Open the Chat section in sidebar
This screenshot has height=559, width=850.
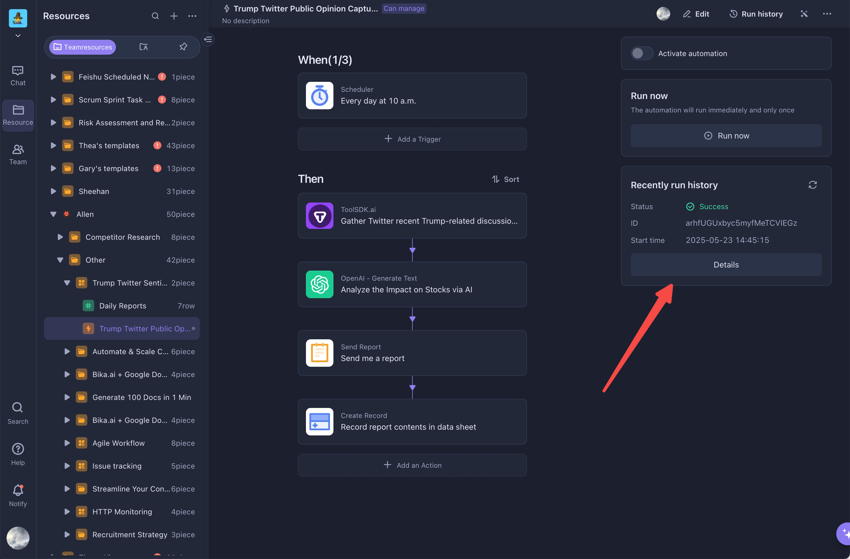click(18, 76)
